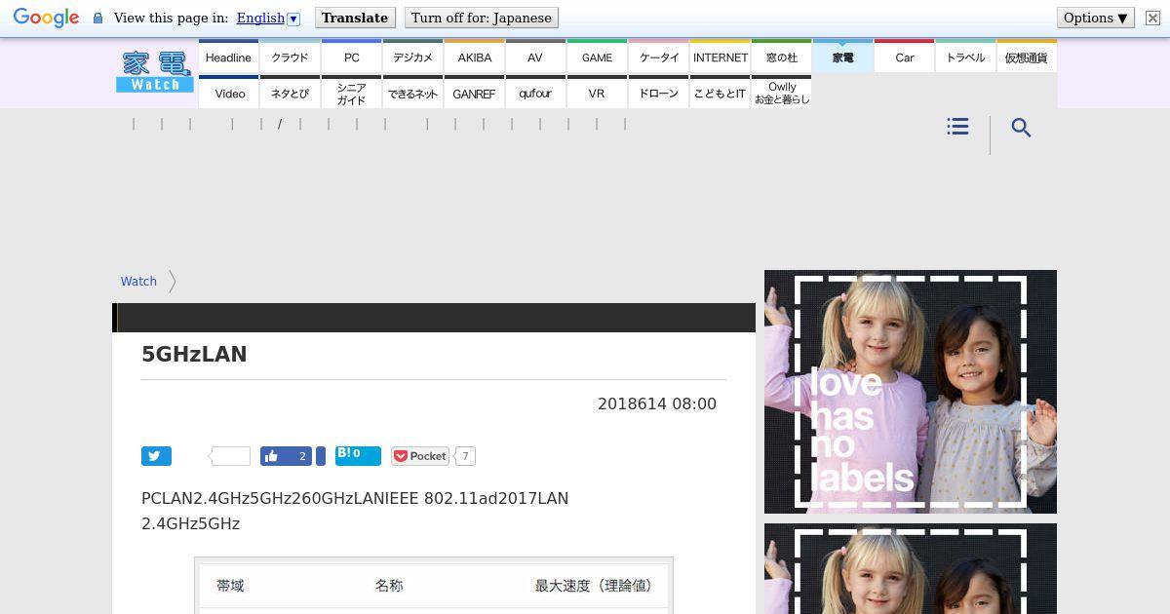Bookmark with the Hatena B! button
This screenshot has width=1170, height=614.
pyautogui.click(x=358, y=455)
